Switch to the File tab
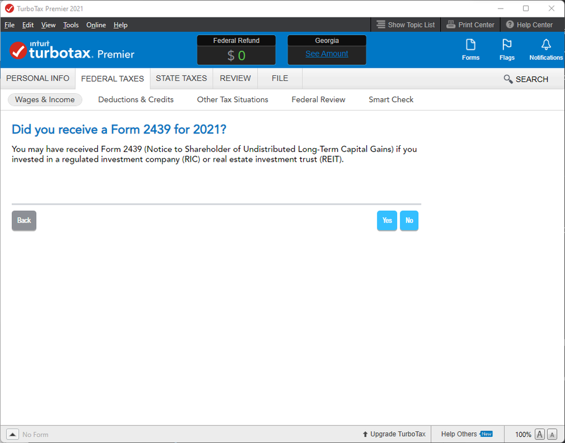This screenshot has height=443, width=565. point(280,79)
